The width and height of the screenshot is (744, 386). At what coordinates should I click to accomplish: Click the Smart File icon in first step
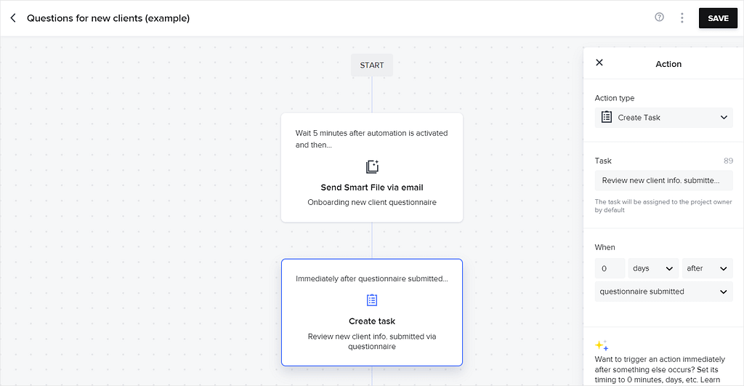[x=372, y=166]
